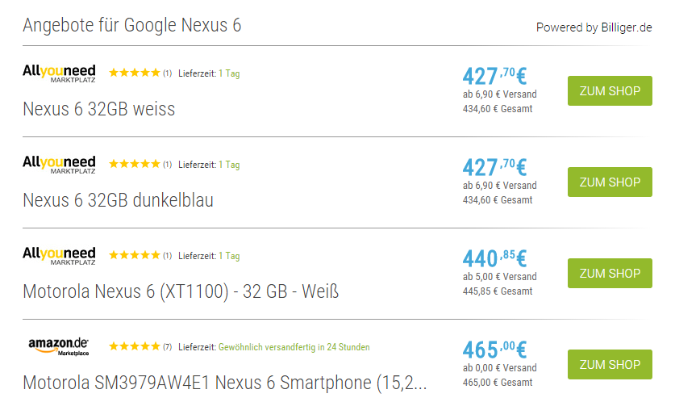Click the 440,85 € price

click(x=494, y=258)
